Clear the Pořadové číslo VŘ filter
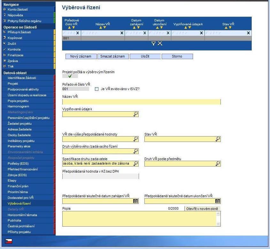The height and width of the screenshot is (249, 270). 78,33
